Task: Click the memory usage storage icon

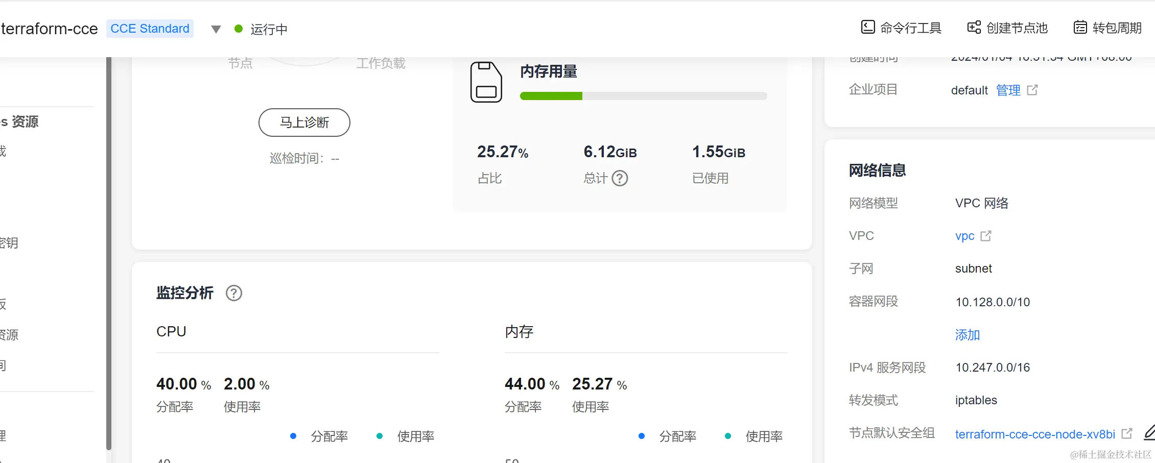Action: tap(486, 82)
